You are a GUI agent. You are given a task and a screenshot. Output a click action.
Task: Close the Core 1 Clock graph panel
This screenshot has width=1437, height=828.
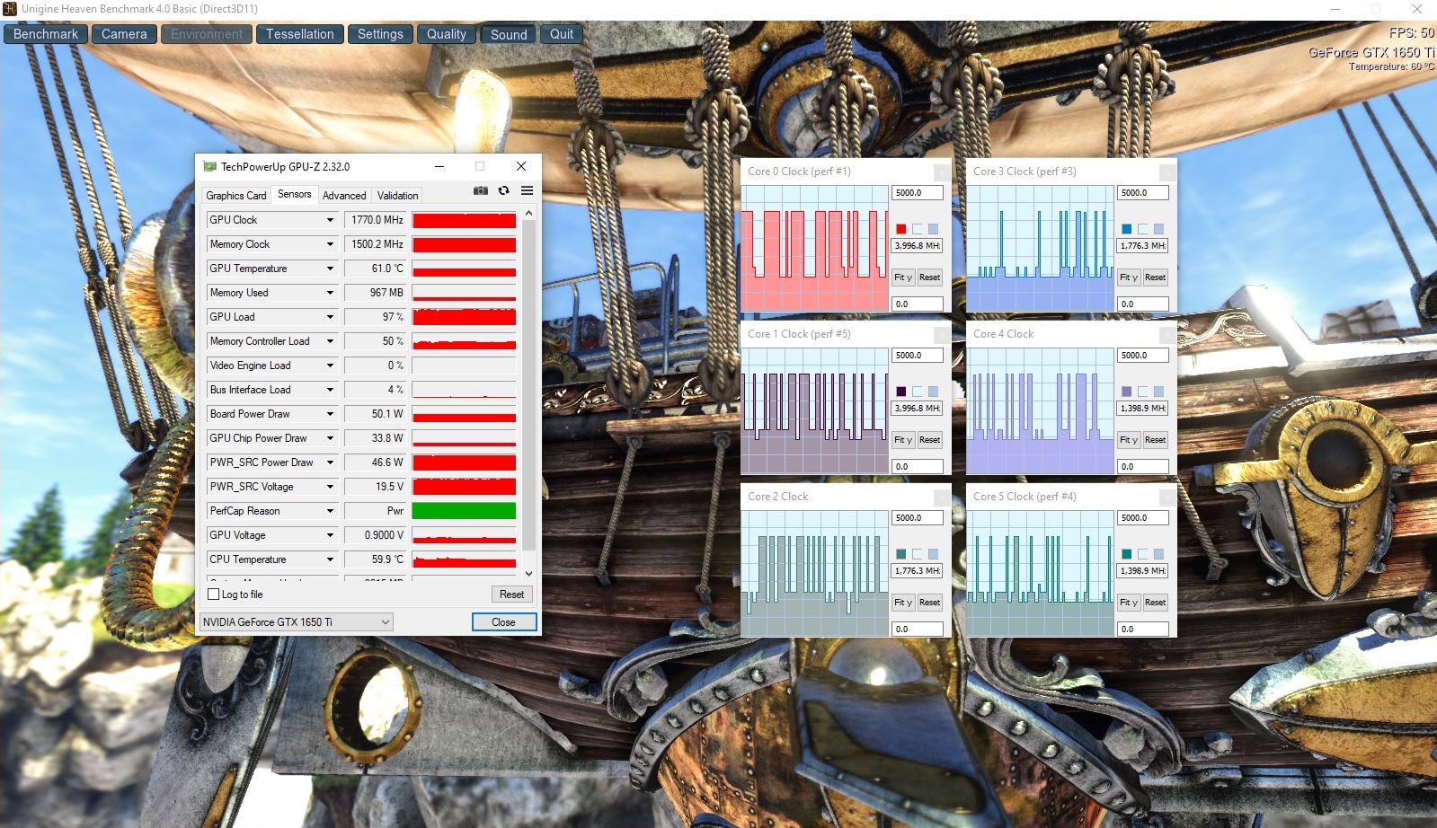tap(941, 334)
